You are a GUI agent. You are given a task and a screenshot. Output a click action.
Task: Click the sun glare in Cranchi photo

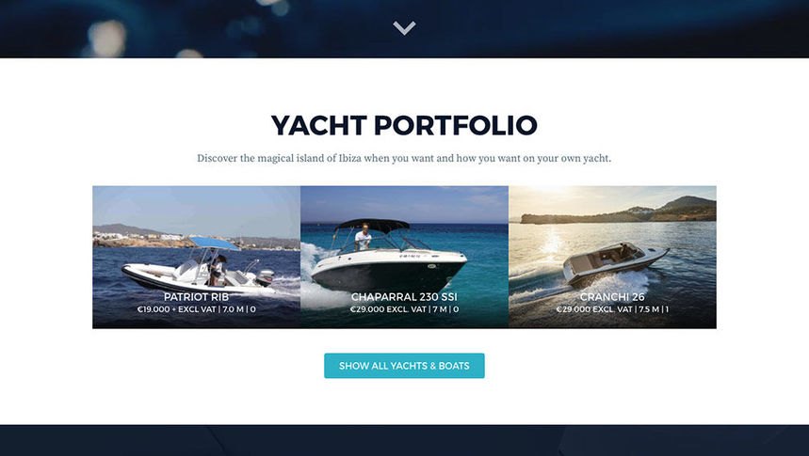(552, 240)
